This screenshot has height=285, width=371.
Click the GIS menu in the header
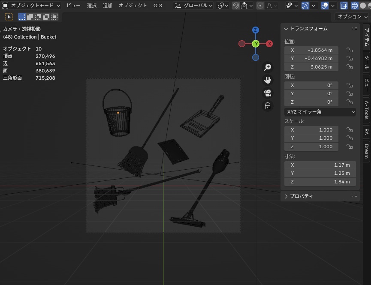click(157, 6)
